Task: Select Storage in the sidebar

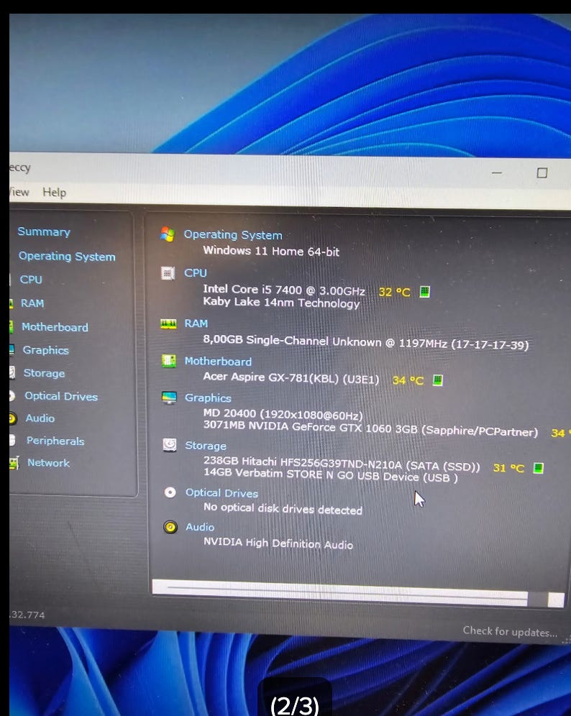Action: pos(45,373)
